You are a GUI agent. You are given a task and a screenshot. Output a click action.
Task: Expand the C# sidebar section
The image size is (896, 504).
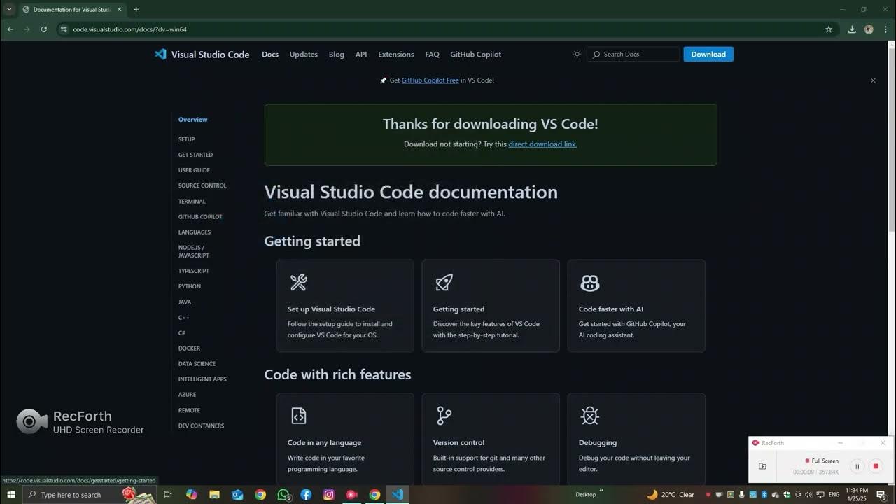[x=182, y=333]
